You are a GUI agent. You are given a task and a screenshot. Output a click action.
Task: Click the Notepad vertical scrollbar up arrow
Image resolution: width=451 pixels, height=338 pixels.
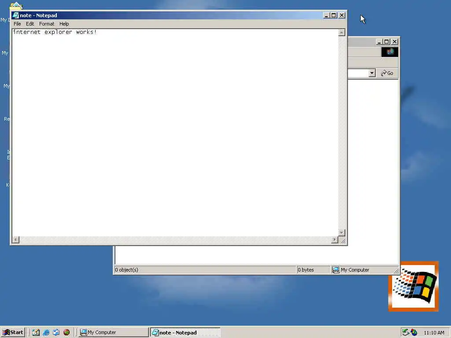(342, 33)
